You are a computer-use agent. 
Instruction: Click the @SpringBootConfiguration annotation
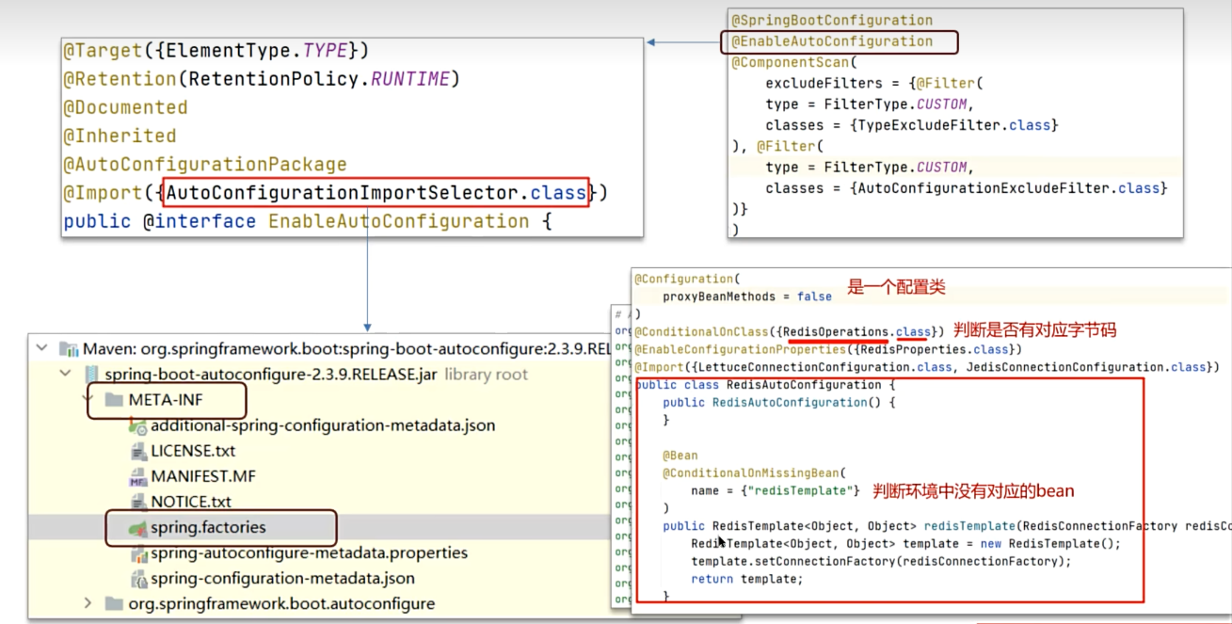point(832,21)
